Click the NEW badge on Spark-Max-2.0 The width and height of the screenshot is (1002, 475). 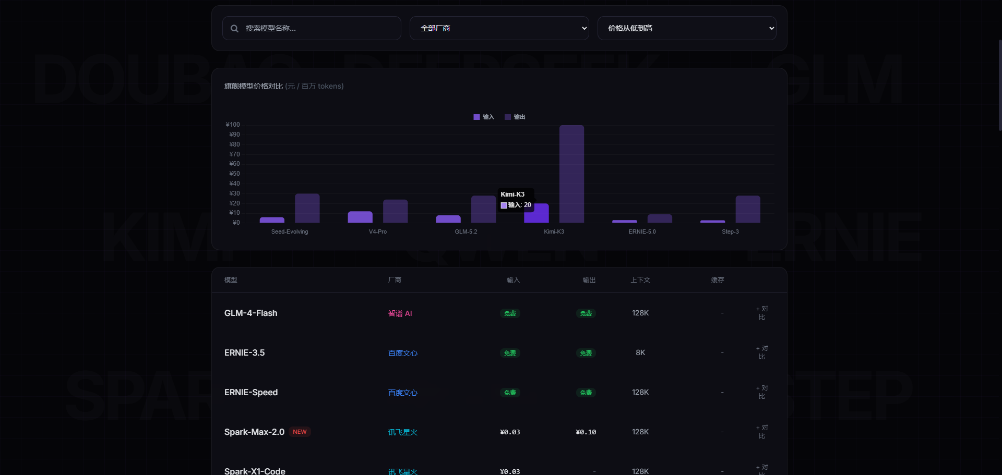point(300,432)
